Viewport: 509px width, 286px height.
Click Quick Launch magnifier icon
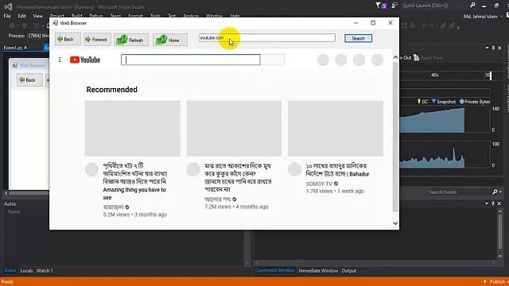tap(472, 6)
